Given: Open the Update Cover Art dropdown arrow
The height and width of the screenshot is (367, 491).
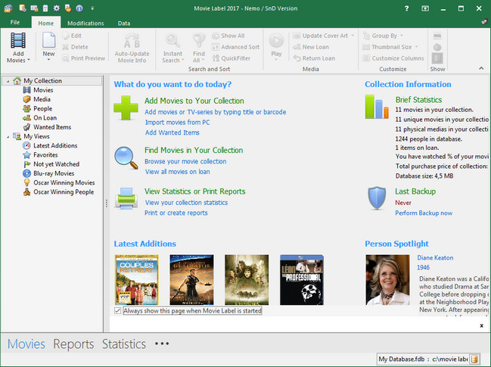Looking at the screenshot, I should (x=353, y=36).
